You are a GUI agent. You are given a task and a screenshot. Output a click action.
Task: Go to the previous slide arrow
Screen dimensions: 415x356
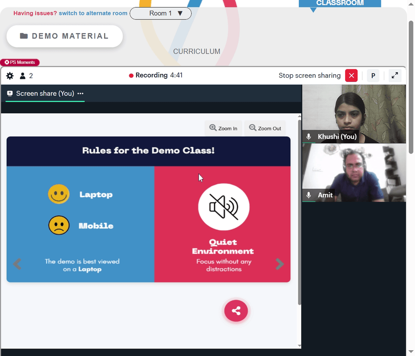click(x=17, y=264)
